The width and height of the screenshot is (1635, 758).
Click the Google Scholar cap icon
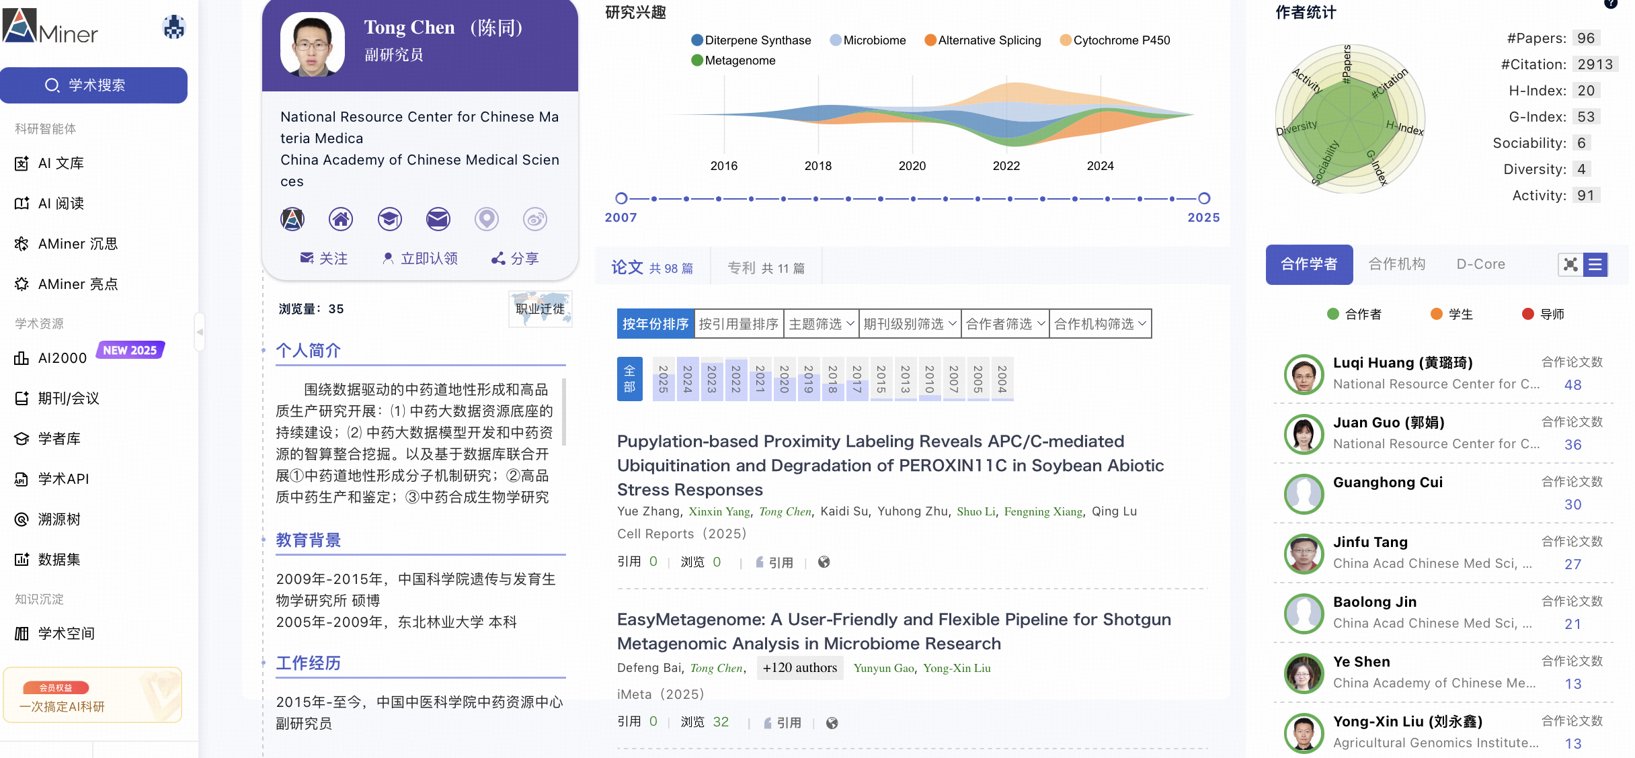coord(389,219)
